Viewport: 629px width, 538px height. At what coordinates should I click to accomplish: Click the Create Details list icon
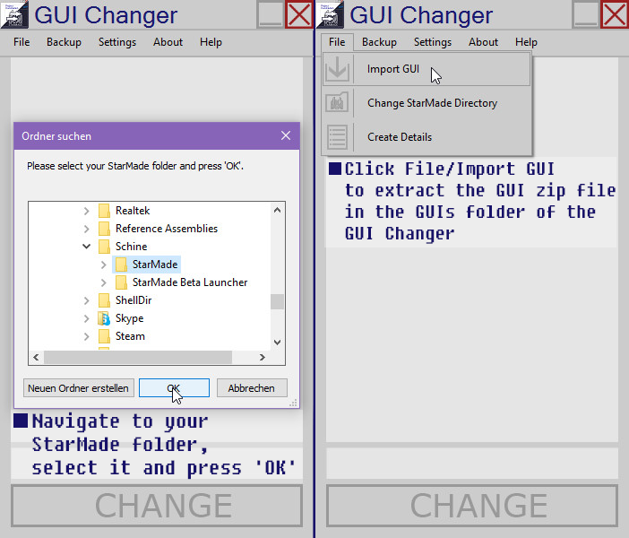337,137
